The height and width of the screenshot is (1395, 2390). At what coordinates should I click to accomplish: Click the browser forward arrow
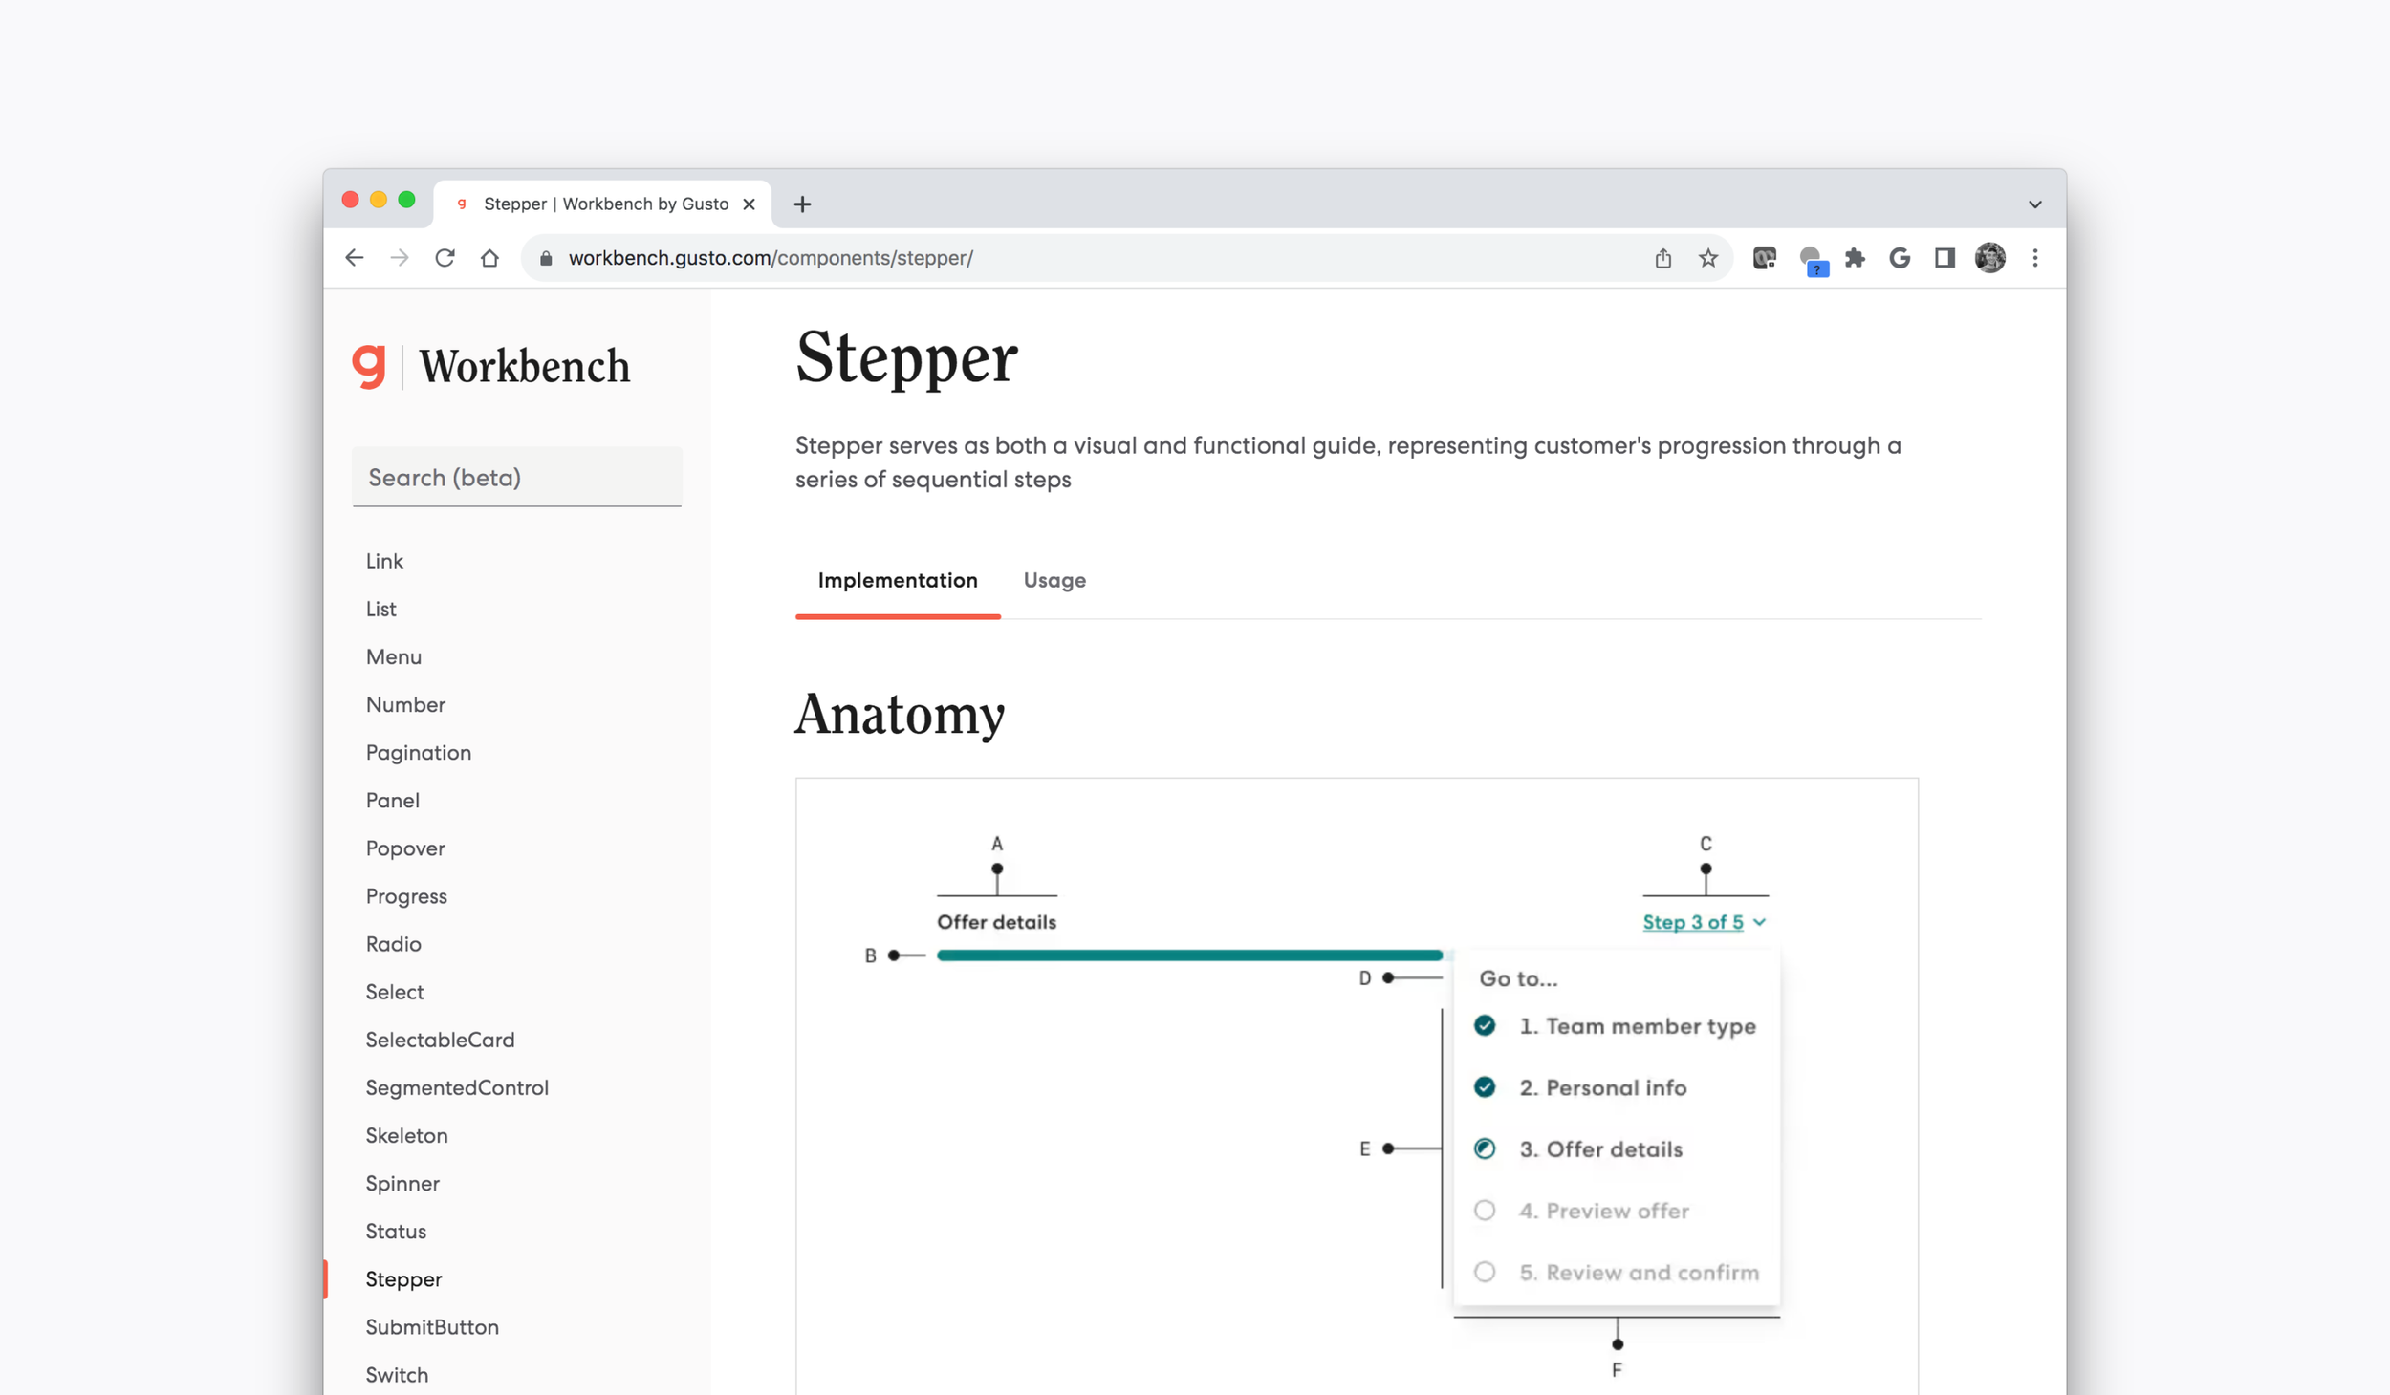400,258
